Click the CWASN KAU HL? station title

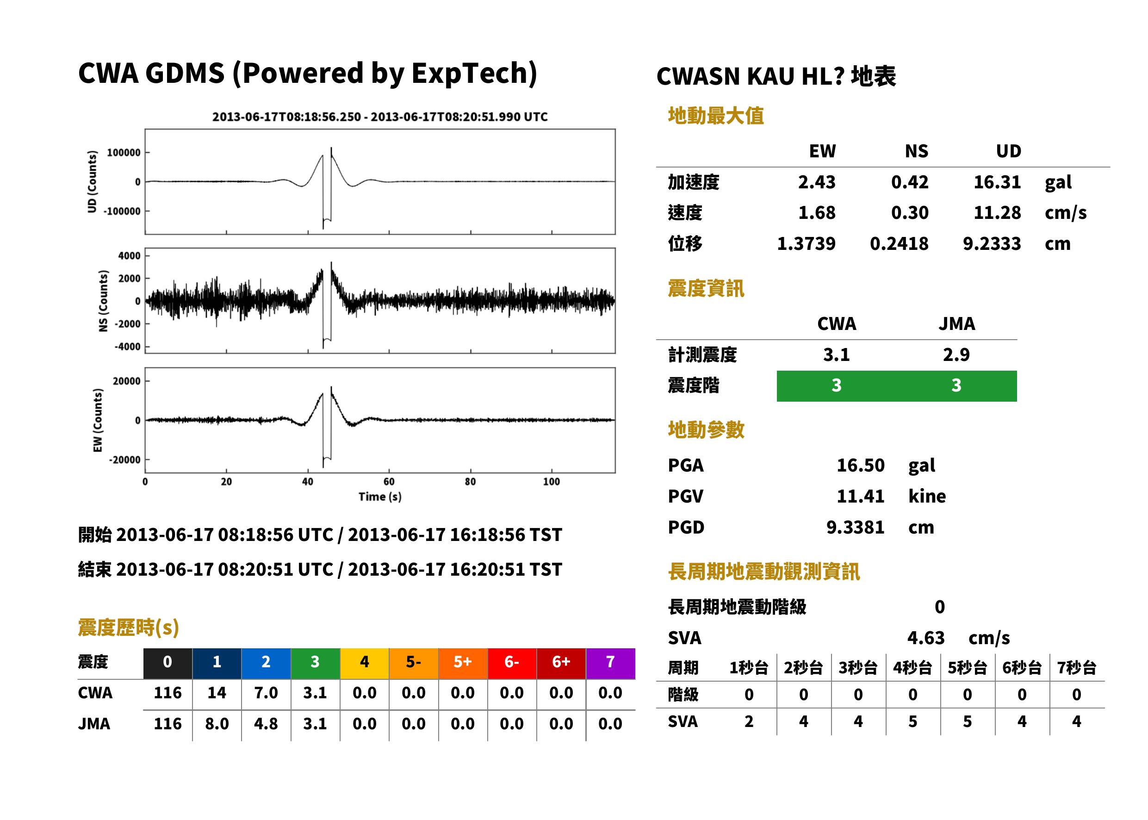pyautogui.click(x=776, y=77)
